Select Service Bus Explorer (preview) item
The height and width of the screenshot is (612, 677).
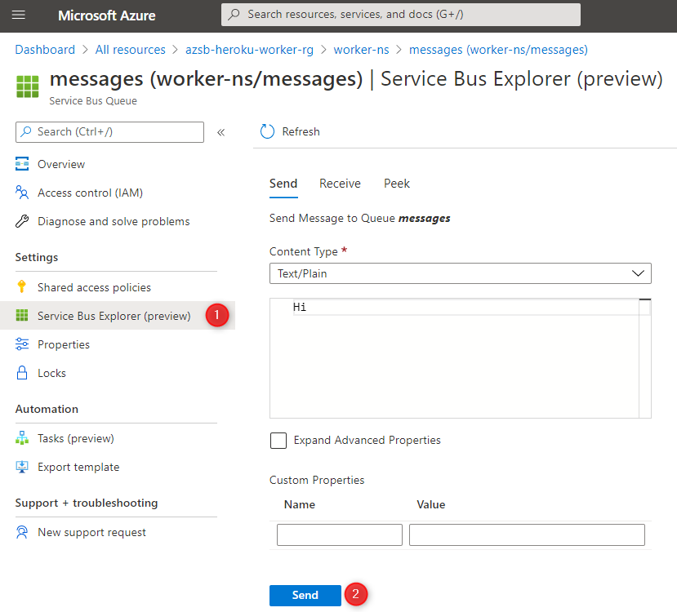(114, 316)
